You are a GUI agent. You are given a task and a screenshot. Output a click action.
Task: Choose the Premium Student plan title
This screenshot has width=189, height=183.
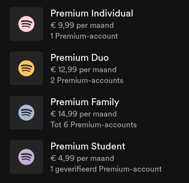tap(88, 146)
